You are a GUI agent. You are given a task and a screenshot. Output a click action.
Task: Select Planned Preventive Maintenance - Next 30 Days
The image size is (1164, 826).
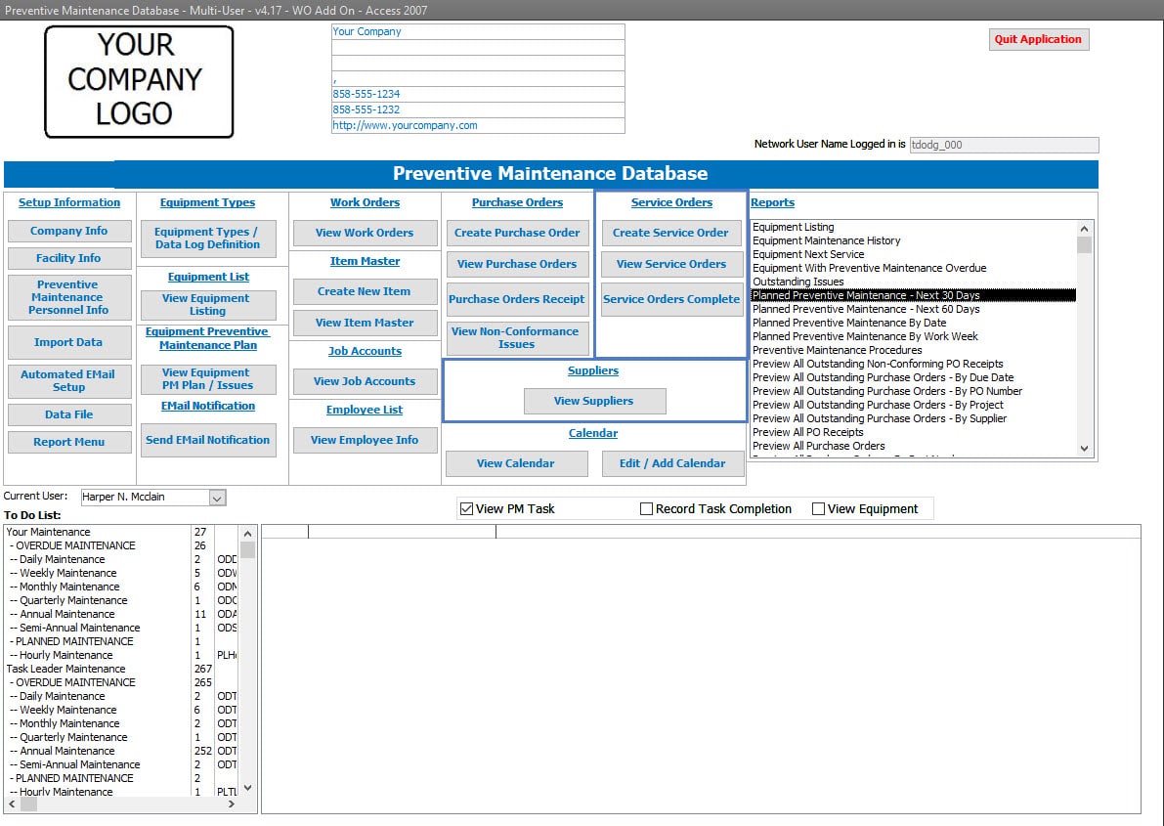913,295
